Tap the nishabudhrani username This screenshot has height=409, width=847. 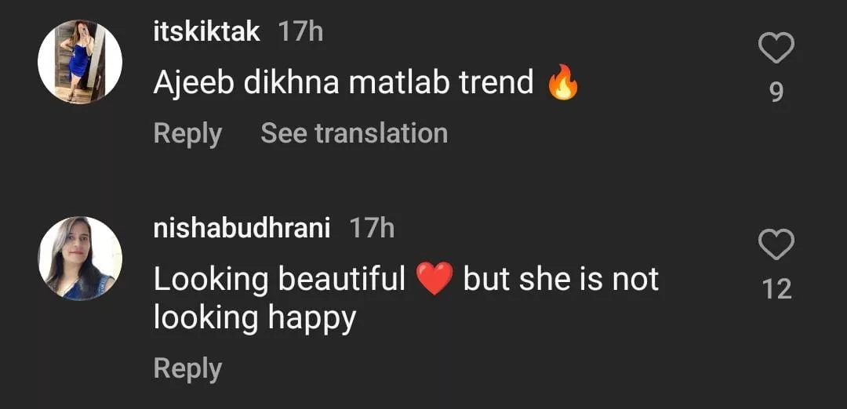pos(242,229)
